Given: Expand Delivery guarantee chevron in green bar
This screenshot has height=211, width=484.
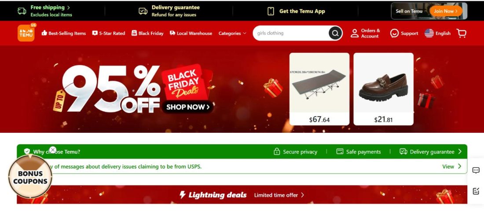Looking at the screenshot, I should pyautogui.click(x=460, y=152).
